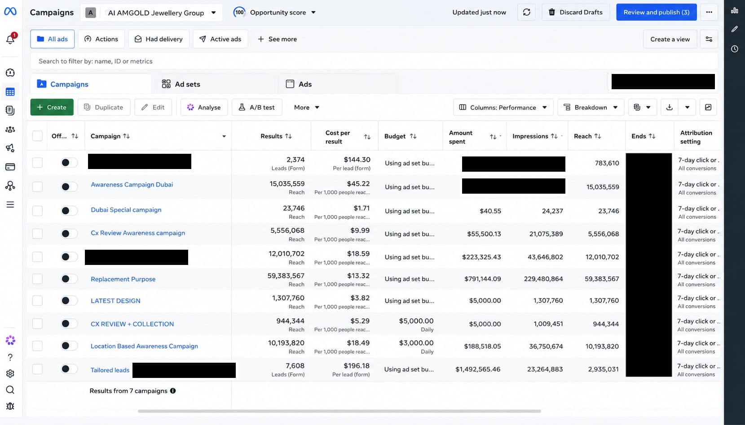The height and width of the screenshot is (425, 745).
Task: Select the All ads view
Action: pyautogui.click(x=52, y=39)
